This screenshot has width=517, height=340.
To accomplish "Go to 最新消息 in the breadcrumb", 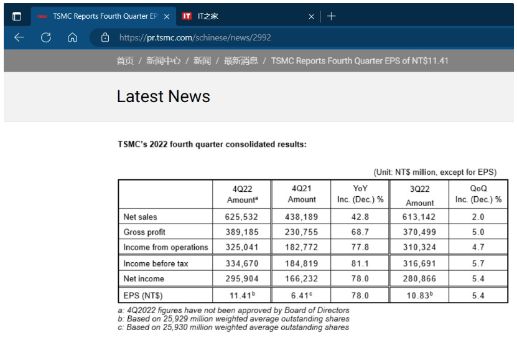I will coord(241,61).
